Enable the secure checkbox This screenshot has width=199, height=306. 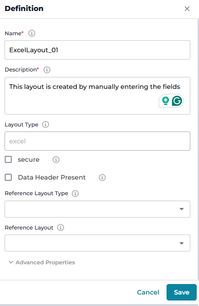pos(8,159)
